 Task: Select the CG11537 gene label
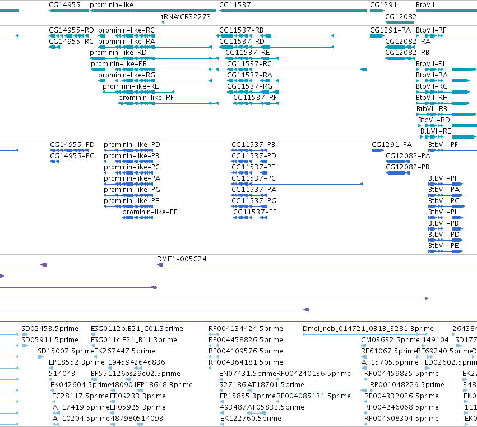tap(235, 5)
